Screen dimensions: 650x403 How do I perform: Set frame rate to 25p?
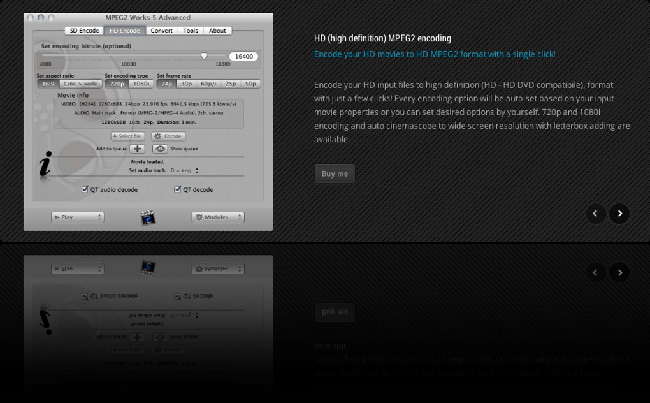(x=231, y=84)
